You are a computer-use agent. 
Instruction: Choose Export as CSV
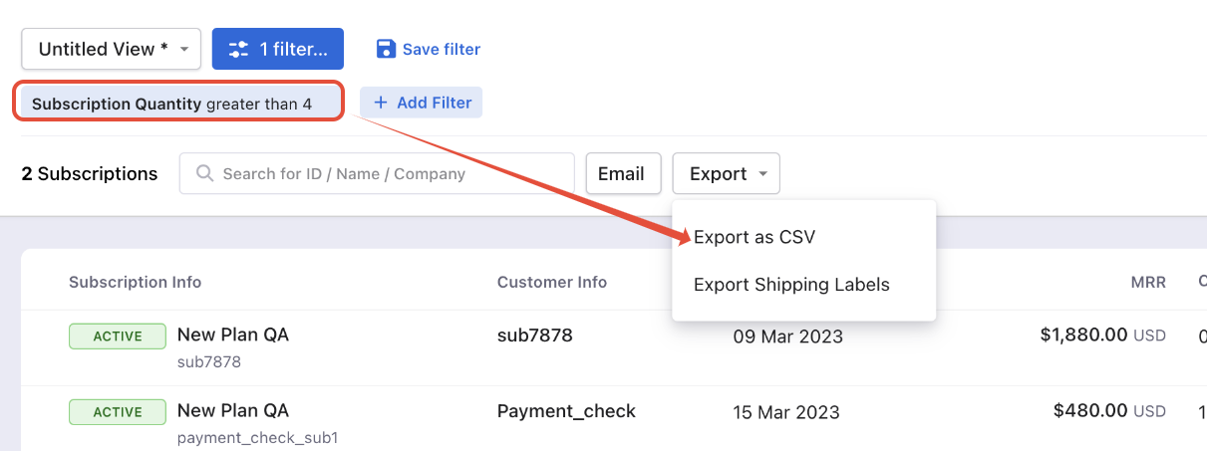coord(754,237)
